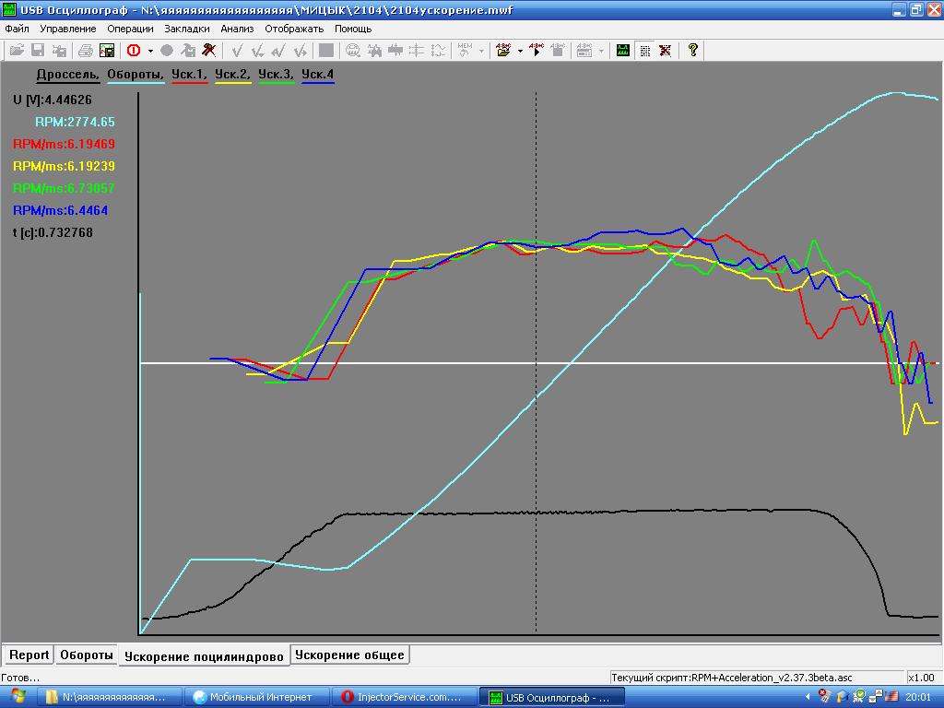The image size is (944, 708).
Task: Toggle the dotted grid display button
Action: (x=644, y=51)
